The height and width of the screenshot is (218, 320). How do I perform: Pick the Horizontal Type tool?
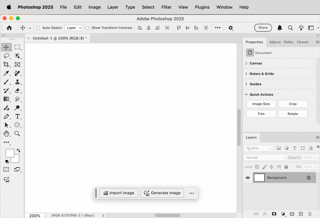(18, 117)
